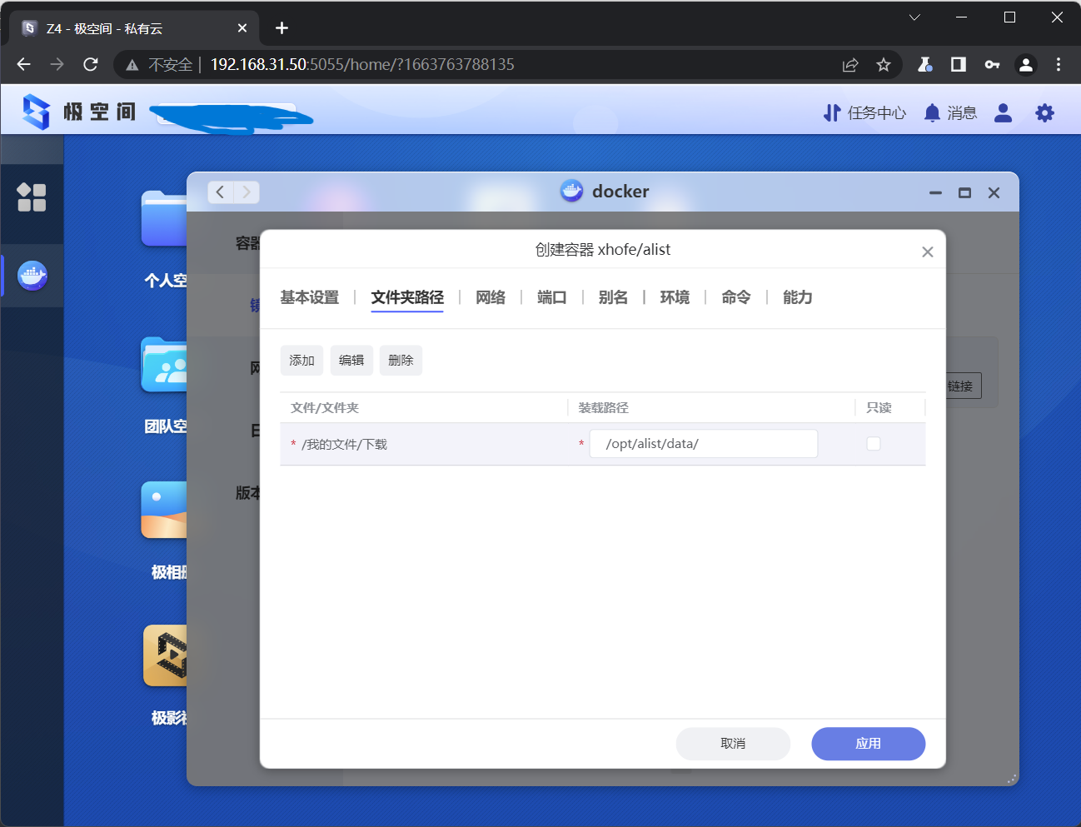Click the 编辑 button
This screenshot has height=827, width=1081.
click(351, 361)
